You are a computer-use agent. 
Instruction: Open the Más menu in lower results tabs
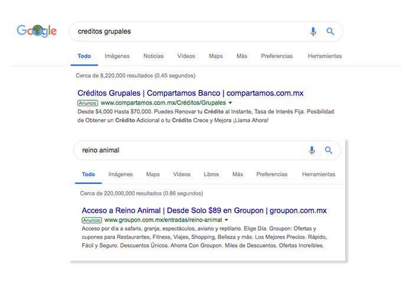point(238,174)
